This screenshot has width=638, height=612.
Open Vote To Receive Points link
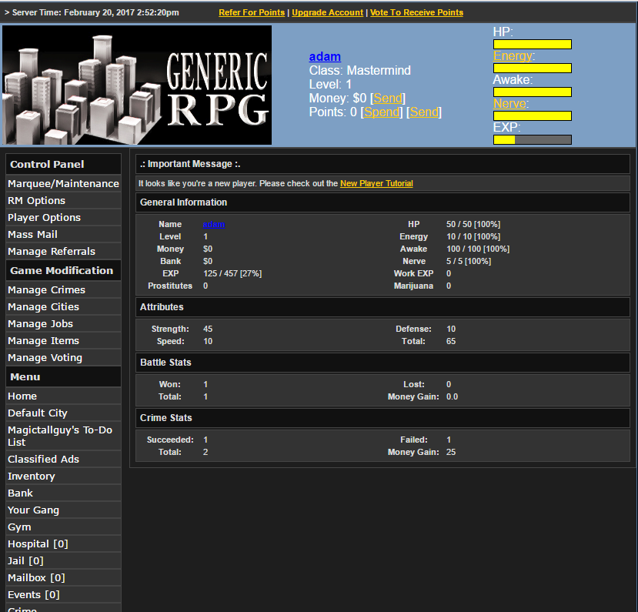pyautogui.click(x=416, y=12)
